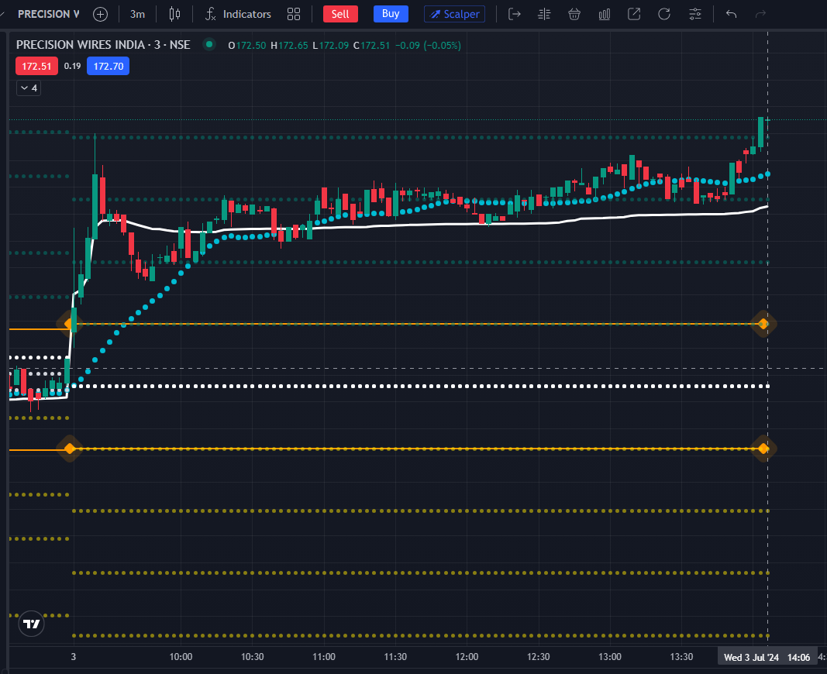The width and height of the screenshot is (827, 674).
Task: Activate the Scalper mode button
Action: point(455,14)
